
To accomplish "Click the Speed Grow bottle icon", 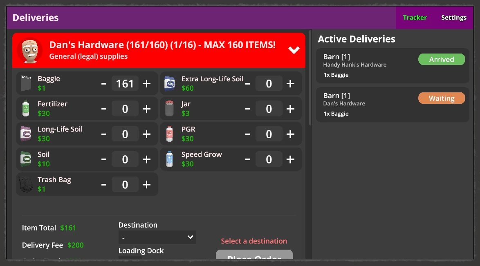I will pos(169,159).
